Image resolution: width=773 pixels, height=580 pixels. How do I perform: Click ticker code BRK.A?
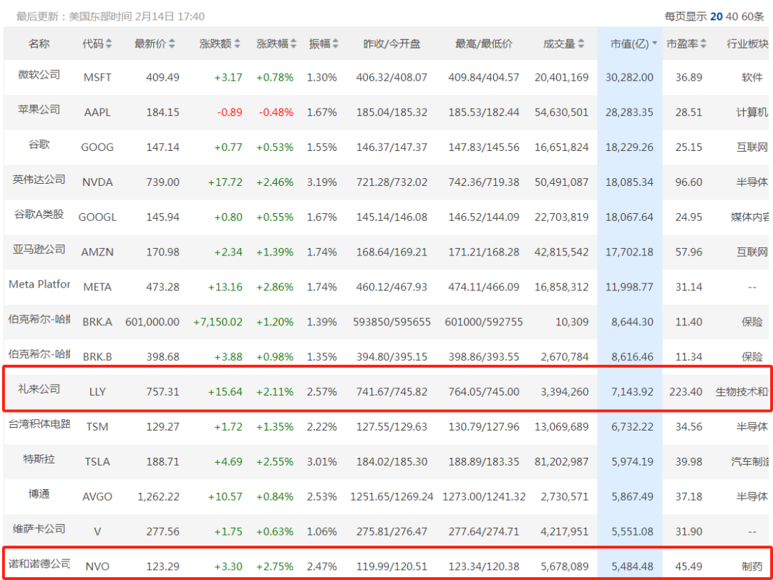pos(97,323)
